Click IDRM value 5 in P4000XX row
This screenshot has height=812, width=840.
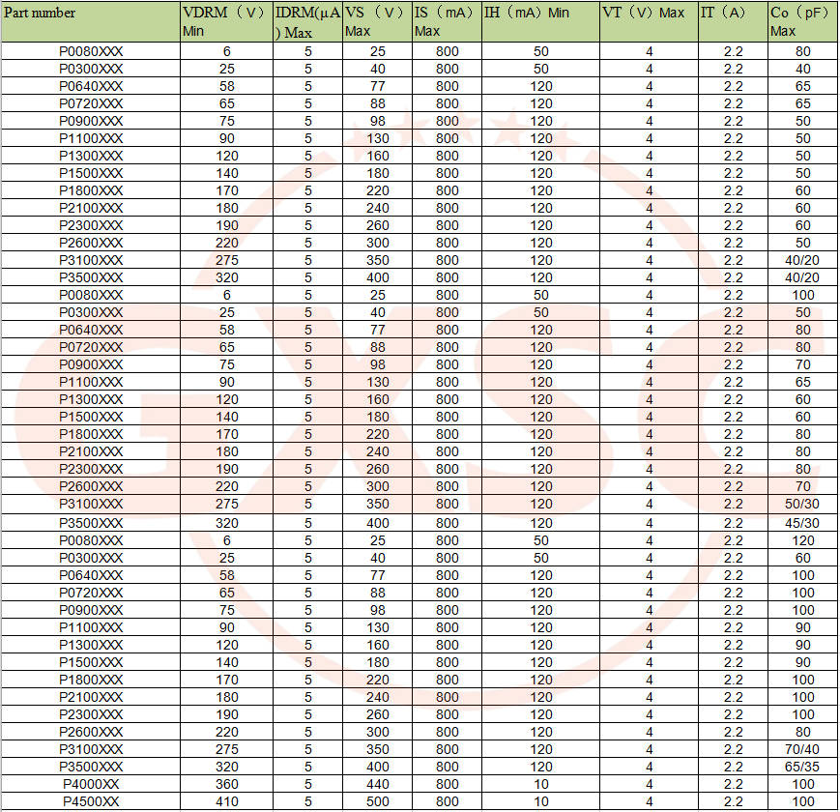[x=308, y=784]
